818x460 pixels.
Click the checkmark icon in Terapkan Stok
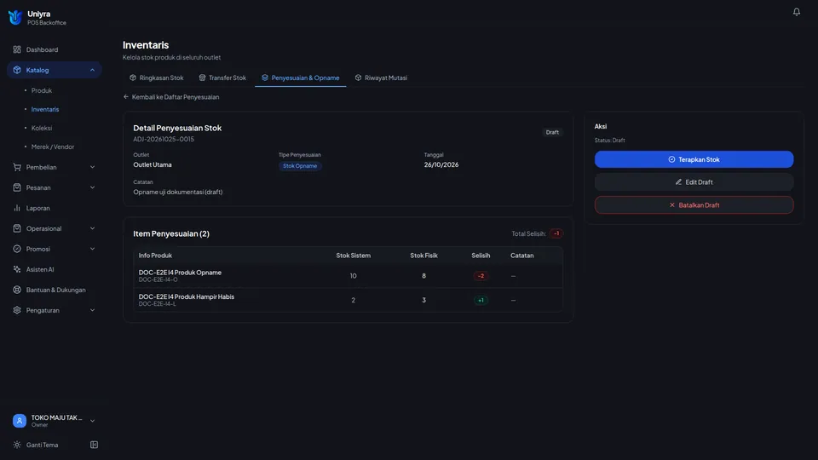pos(671,159)
